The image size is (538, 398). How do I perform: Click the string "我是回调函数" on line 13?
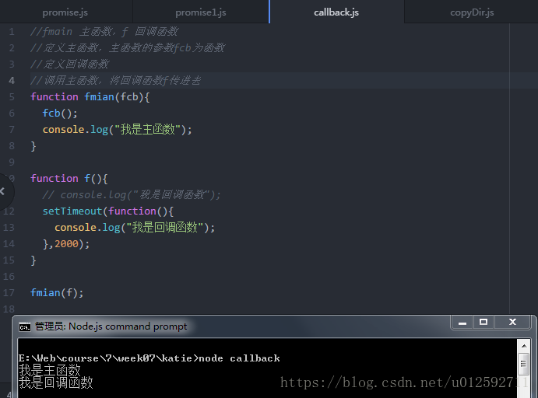pos(165,228)
